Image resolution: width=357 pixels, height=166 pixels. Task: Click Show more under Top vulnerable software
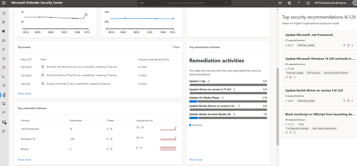pos(24,160)
